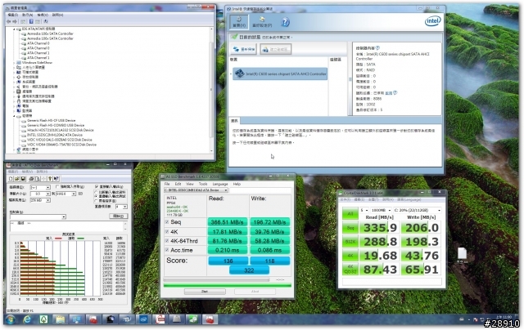Open the Preferences icon in Intel RST
The height and width of the screenshot is (330, 524).
(x=262, y=22)
